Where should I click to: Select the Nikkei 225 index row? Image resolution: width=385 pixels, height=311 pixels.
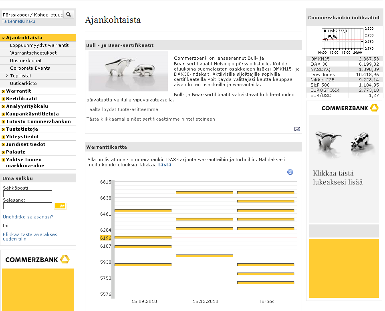click(x=345, y=80)
